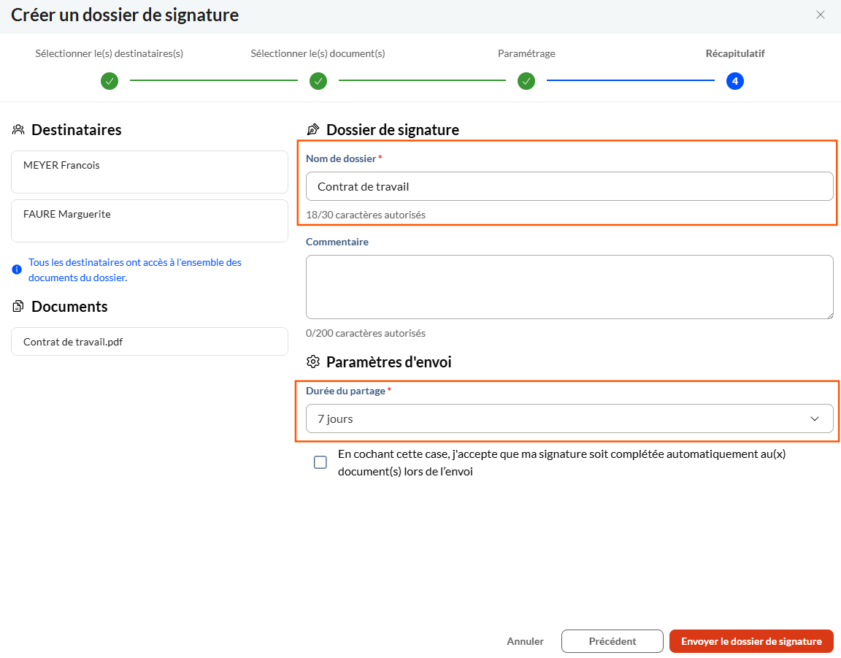This screenshot has width=841, height=658.
Task: Click first step green checkmark circle
Action: pyautogui.click(x=110, y=81)
